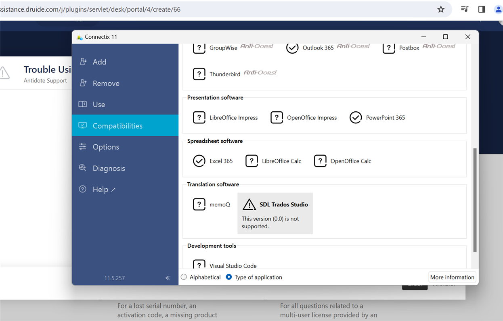Screen dimensions: 503x321
Task: Click the Connectix 11 app icon in title bar
Action: pyautogui.click(x=80, y=37)
